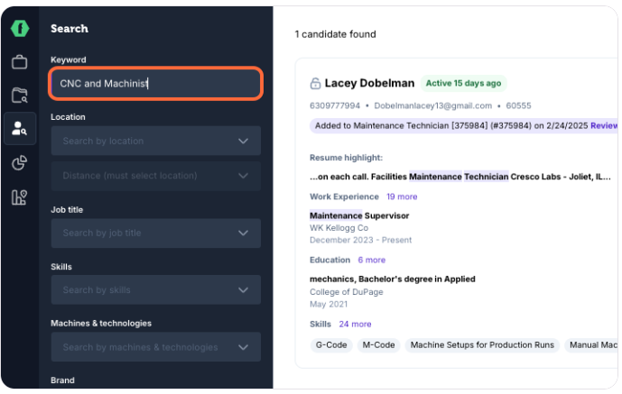This screenshot has width=622, height=394.
Task: Click the G-Code skill tag
Action: 331,345
